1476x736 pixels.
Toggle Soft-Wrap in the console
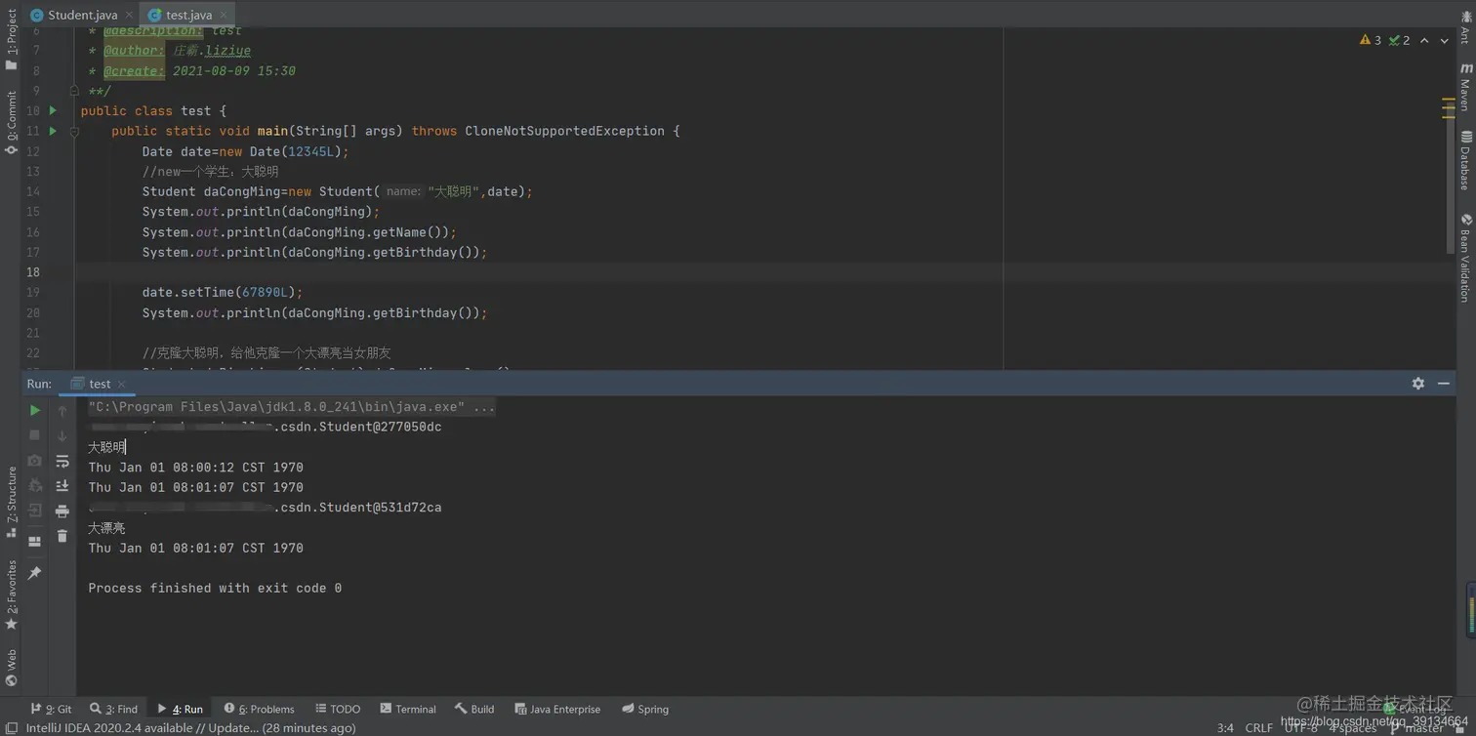(x=62, y=461)
